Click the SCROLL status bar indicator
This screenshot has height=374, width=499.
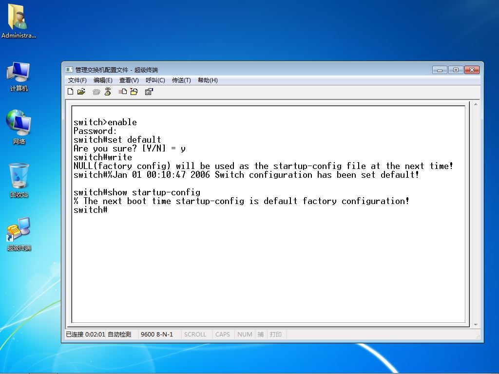[195, 334]
